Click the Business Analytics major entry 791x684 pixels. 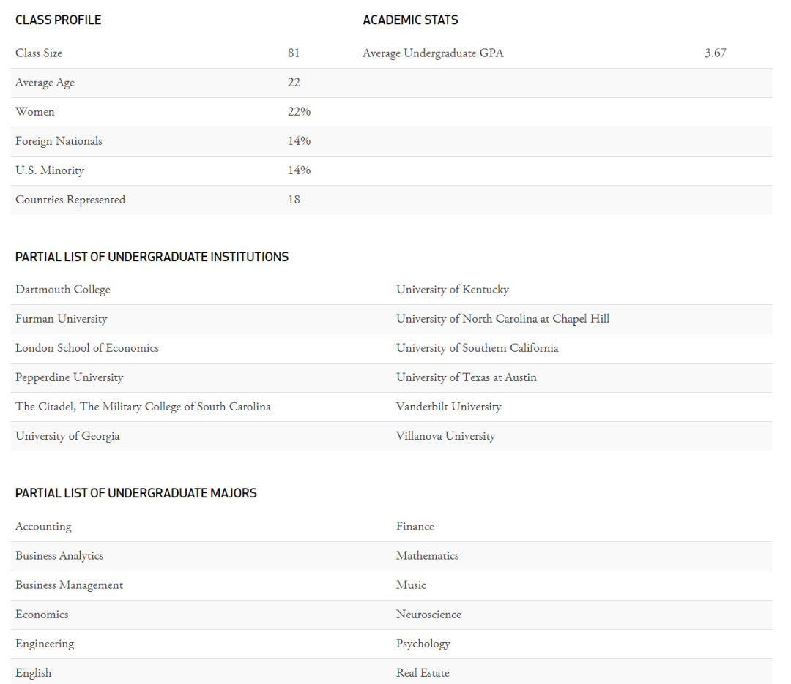(59, 556)
